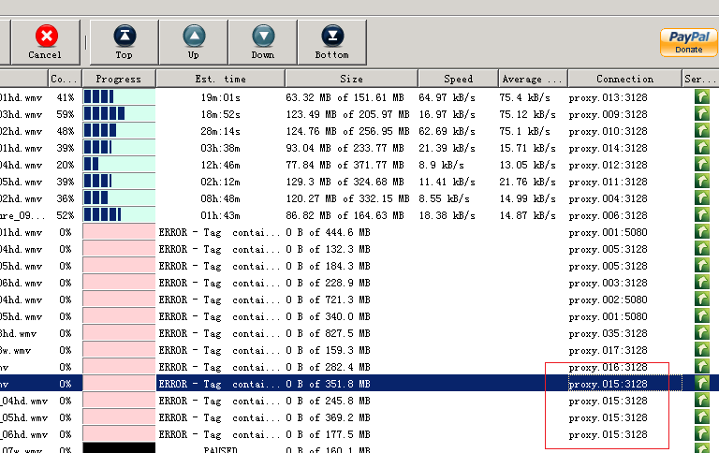Image resolution: width=719 pixels, height=453 pixels.
Task: Select download with 19m:01s estimated time
Action: click(x=220, y=96)
